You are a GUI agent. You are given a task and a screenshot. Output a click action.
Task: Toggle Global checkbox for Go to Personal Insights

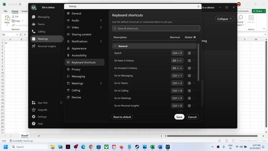[x=189, y=106]
